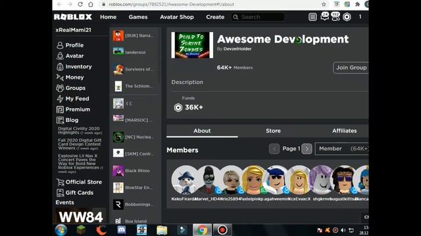Switch to the Store tab
The height and width of the screenshot is (236, 421).
[273, 131]
